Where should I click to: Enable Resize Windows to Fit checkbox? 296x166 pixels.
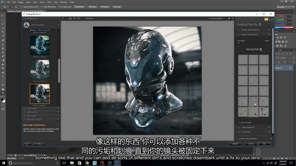pos(21,7)
